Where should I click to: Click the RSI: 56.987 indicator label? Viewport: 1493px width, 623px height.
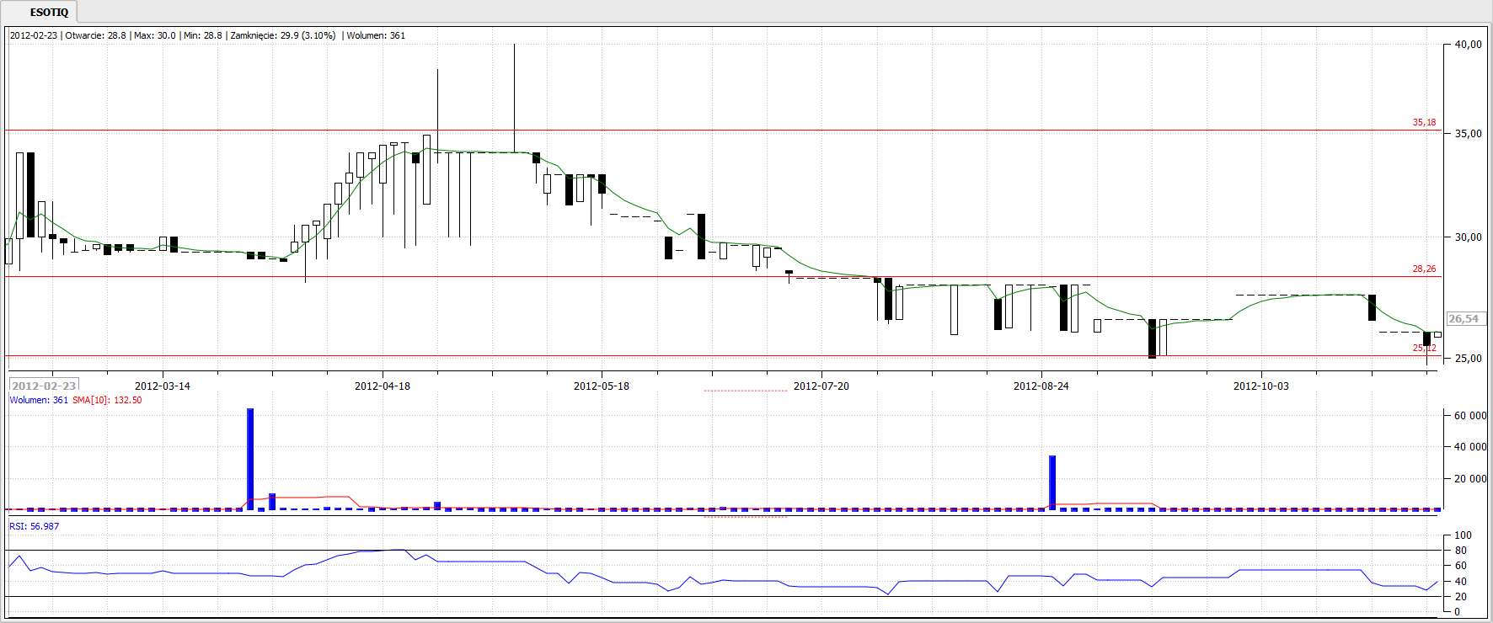[35, 526]
